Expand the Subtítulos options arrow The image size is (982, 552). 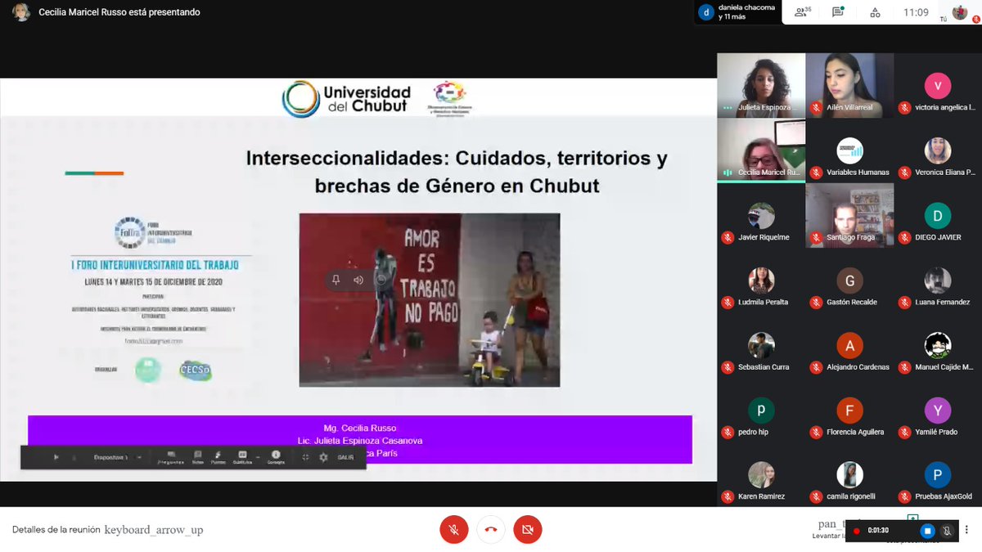tap(258, 457)
